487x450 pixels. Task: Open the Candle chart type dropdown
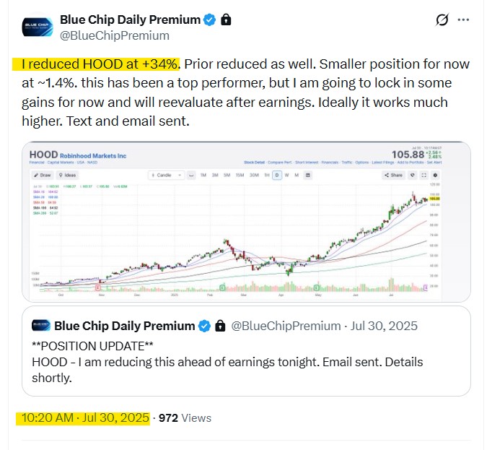(165, 175)
